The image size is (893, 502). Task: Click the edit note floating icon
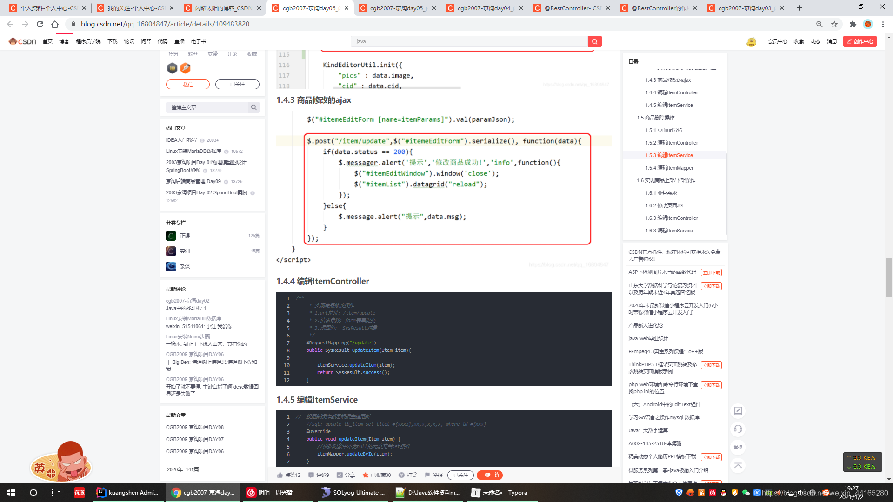point(738,411)
